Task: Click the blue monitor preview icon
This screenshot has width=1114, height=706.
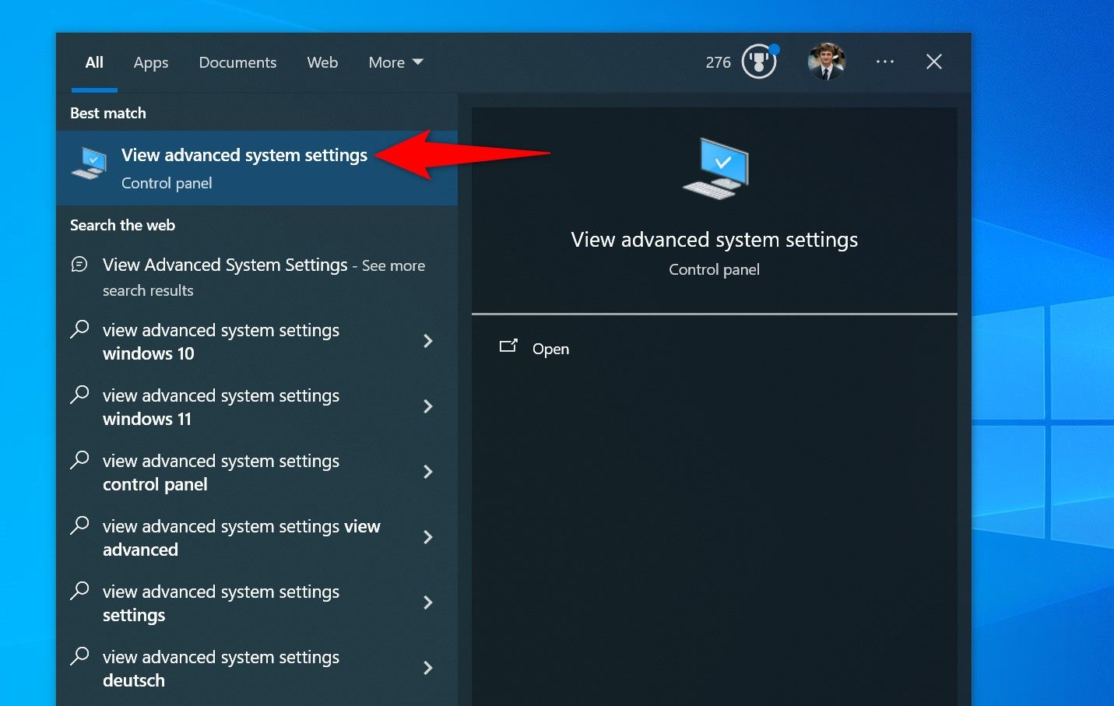Action: coord(714,166)
